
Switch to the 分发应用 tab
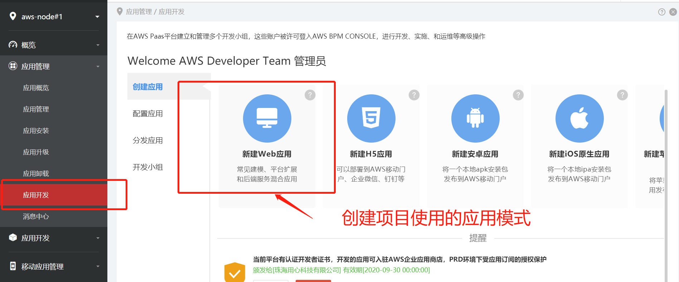pyautogui.click(x=148, y=140)
